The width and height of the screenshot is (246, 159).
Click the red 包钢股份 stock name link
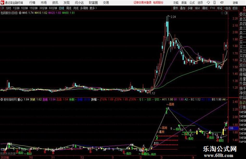[158, 3]
